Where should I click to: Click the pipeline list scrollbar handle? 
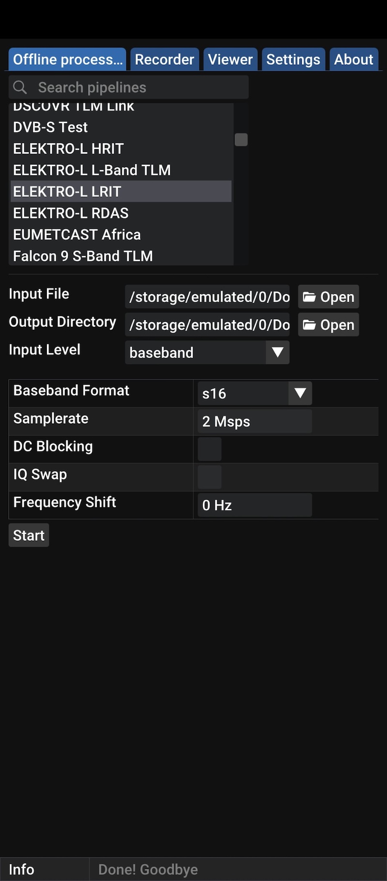241,140
